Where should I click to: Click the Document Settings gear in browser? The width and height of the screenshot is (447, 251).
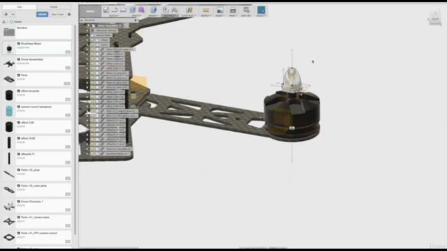(x=92, y=31)
